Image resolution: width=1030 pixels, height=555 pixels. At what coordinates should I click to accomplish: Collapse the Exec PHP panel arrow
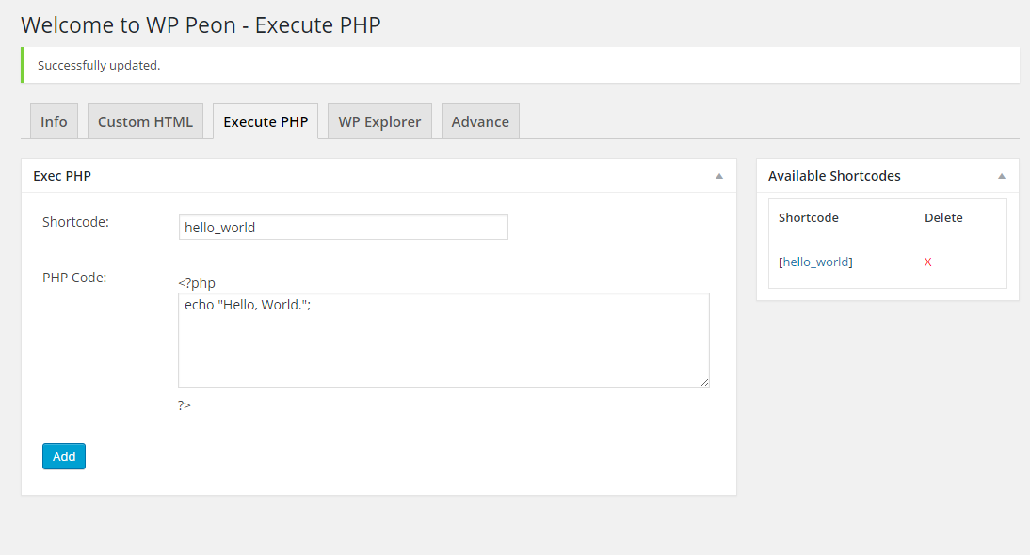[719, 176]
